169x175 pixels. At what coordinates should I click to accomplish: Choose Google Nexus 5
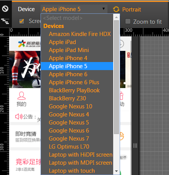(77, 123)
